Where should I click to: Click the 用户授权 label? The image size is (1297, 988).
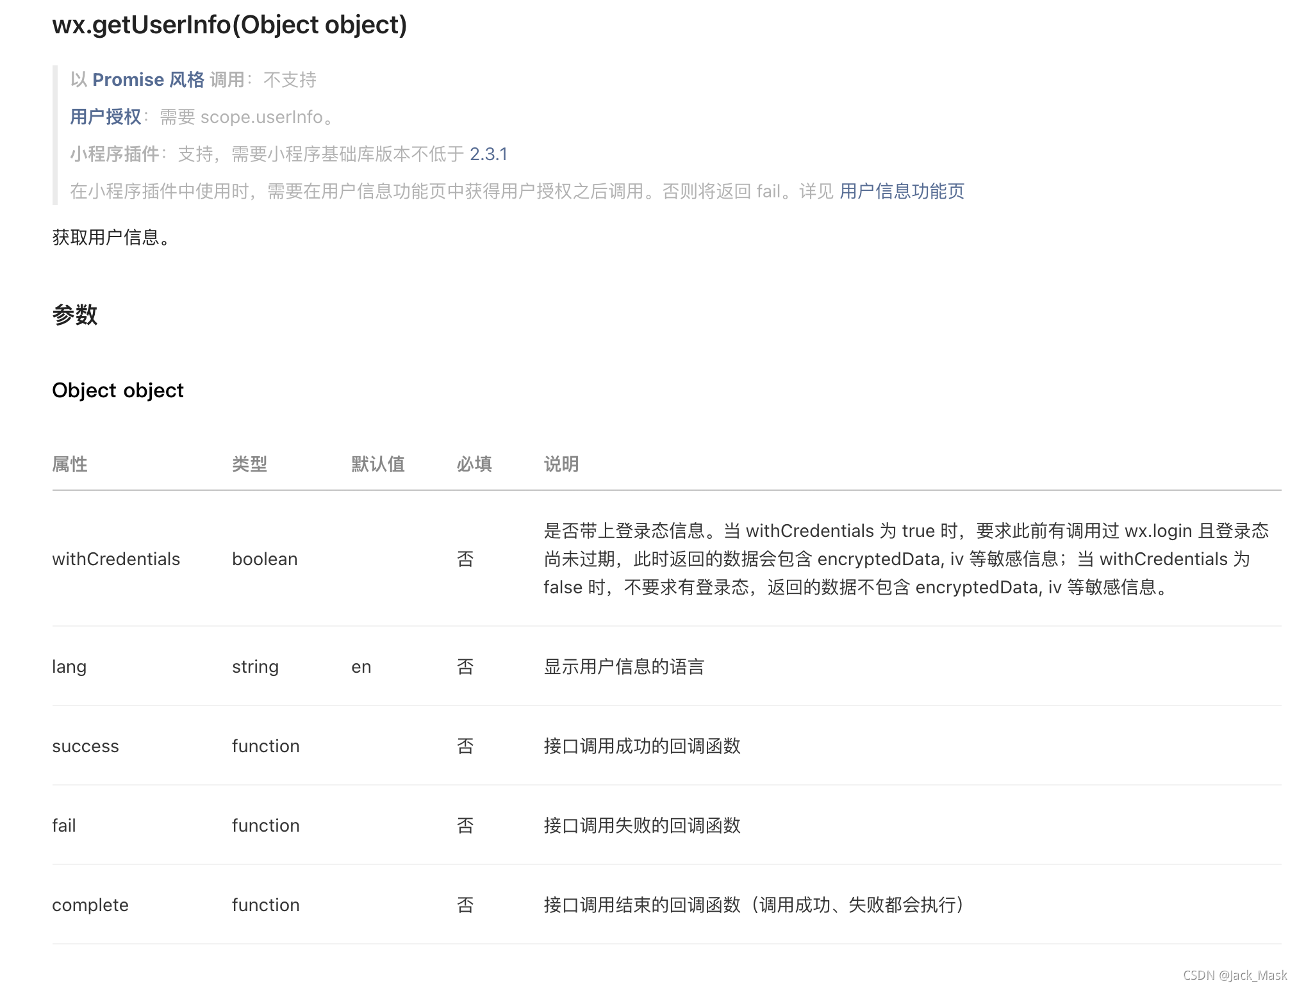pos(104,117)
